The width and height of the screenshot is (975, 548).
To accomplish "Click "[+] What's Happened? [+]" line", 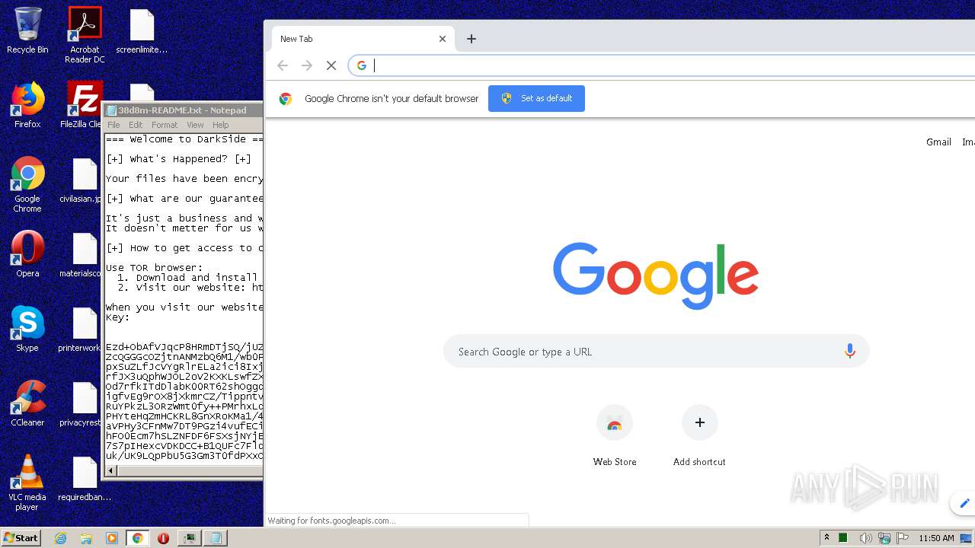I will [178, 159].
